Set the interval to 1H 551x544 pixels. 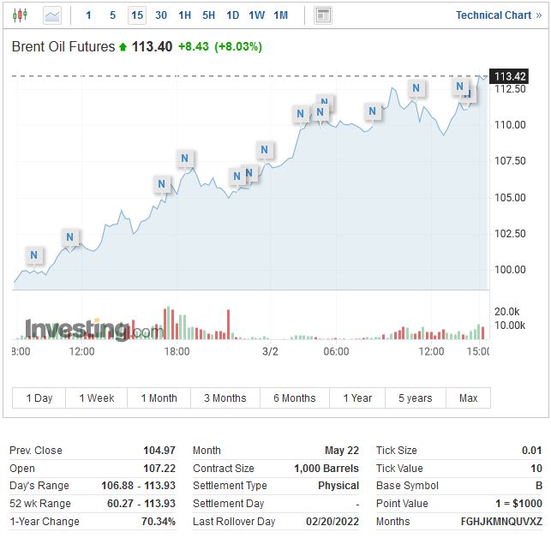point(184,15)
